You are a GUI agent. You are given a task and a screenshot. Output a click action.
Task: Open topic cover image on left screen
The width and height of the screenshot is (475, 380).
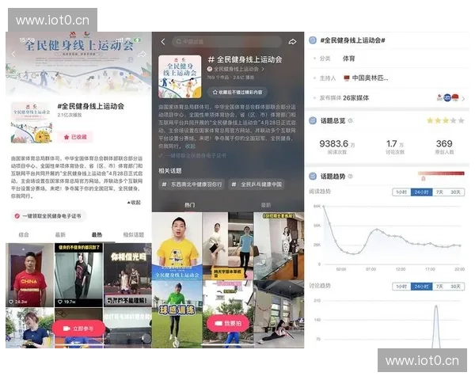coord(31,123)
